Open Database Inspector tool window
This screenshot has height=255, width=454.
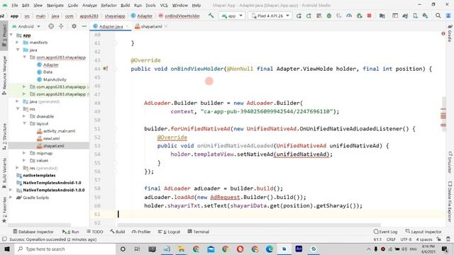[33, 232]
